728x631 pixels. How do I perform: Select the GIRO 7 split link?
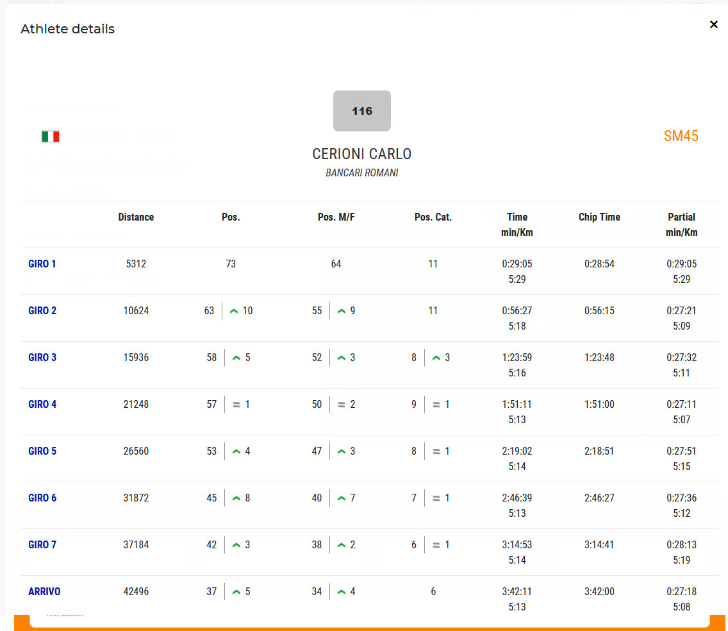click(x=42, y=544)
